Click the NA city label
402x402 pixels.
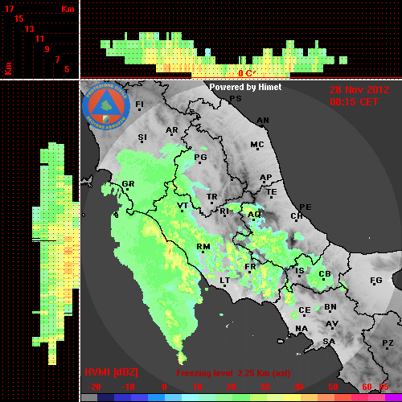301,328
